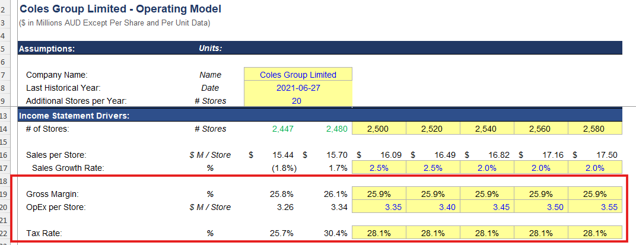The height and width of the screenshot is (245, 636).
Task: Select the 1.7% sales growth cell
Action: pos(338,168)
